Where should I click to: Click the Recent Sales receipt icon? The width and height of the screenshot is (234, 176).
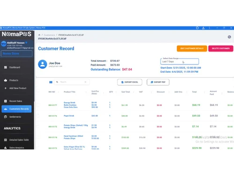click(6, 101)
